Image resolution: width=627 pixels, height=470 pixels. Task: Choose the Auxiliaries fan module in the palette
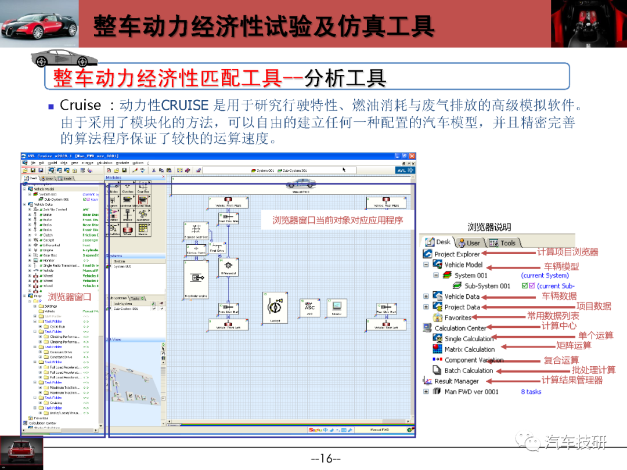tap(143, 215)
